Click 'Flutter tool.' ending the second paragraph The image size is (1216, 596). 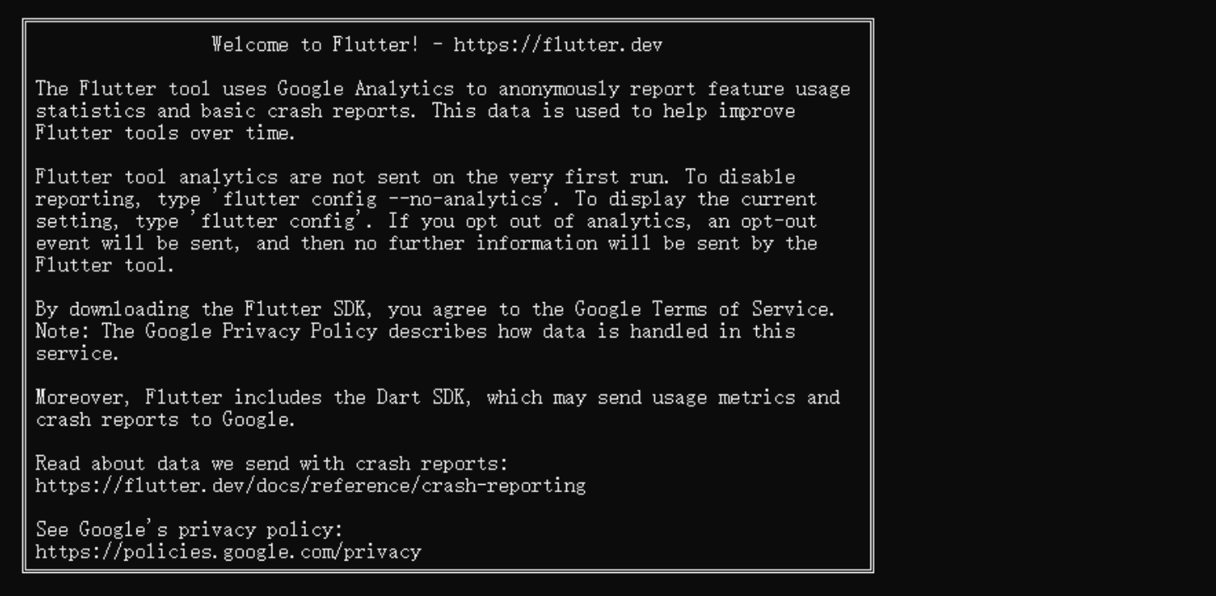tap(104, 265)
